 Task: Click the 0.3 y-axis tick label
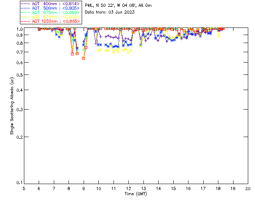click(x=20, y=110)
